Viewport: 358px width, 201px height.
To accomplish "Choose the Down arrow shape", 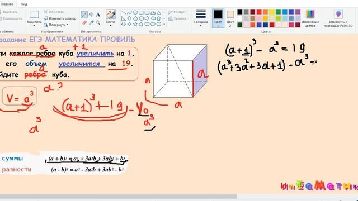I will click(x=124, y=24).
